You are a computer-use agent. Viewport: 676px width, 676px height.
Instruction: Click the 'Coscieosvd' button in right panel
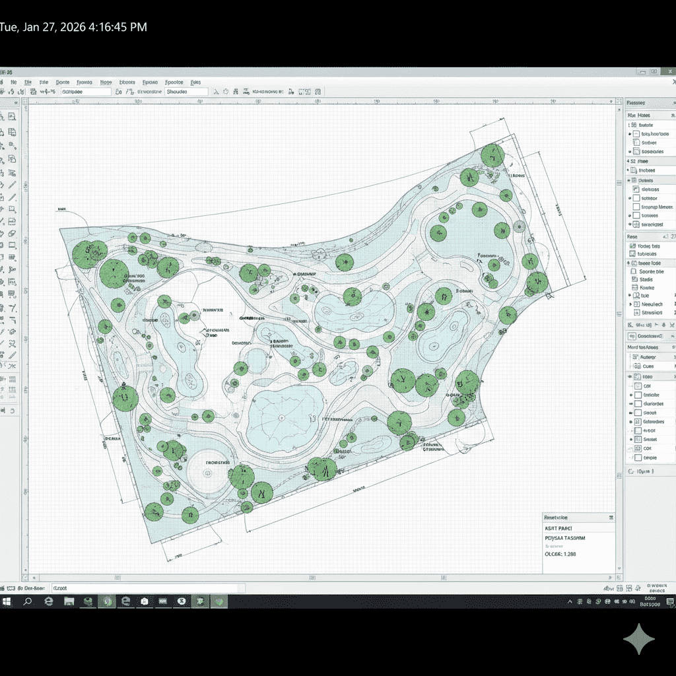pyautogui.click(x=650, y=336)
